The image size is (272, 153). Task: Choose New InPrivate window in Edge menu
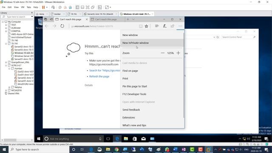click(x=152, y=43)
